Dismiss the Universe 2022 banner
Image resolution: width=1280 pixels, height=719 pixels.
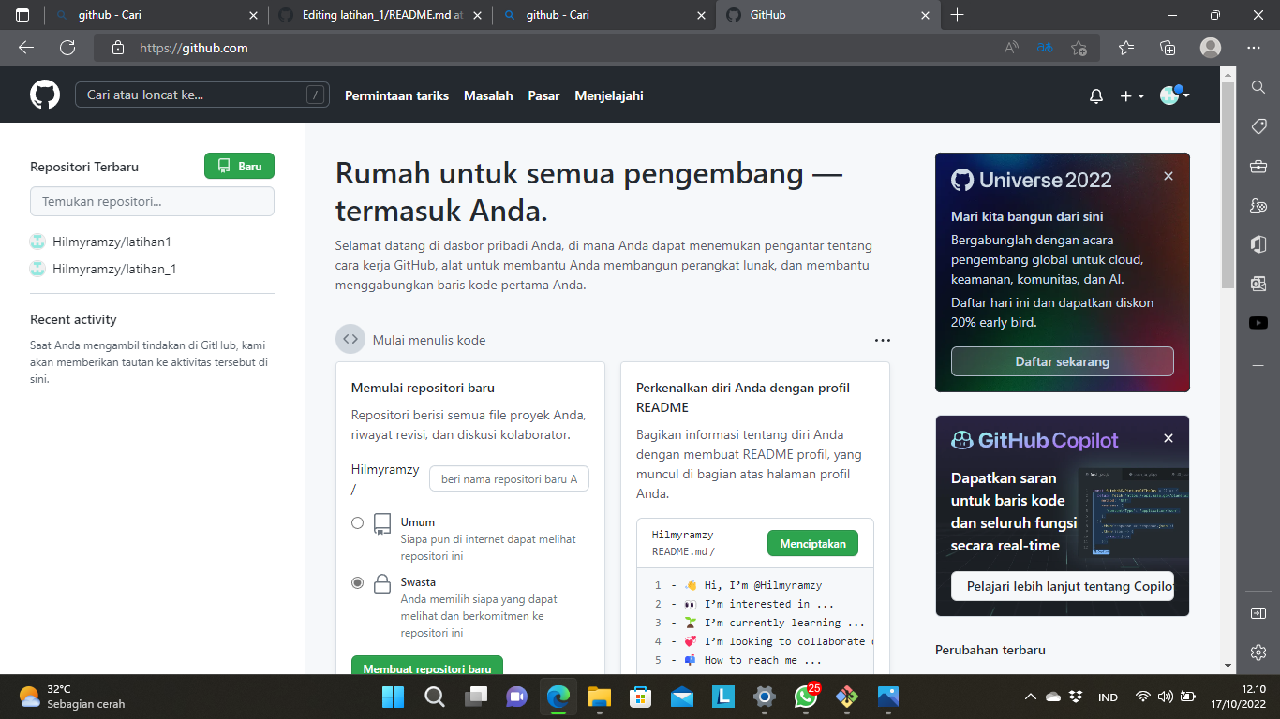coord(1168,175)
